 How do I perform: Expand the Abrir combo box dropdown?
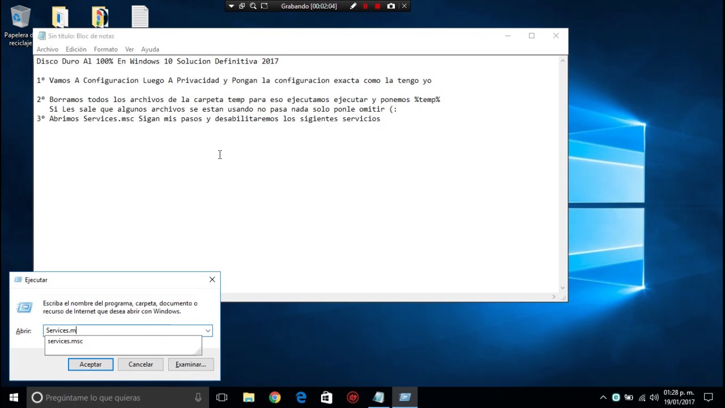pyautogui.click(x=208, y=330)
